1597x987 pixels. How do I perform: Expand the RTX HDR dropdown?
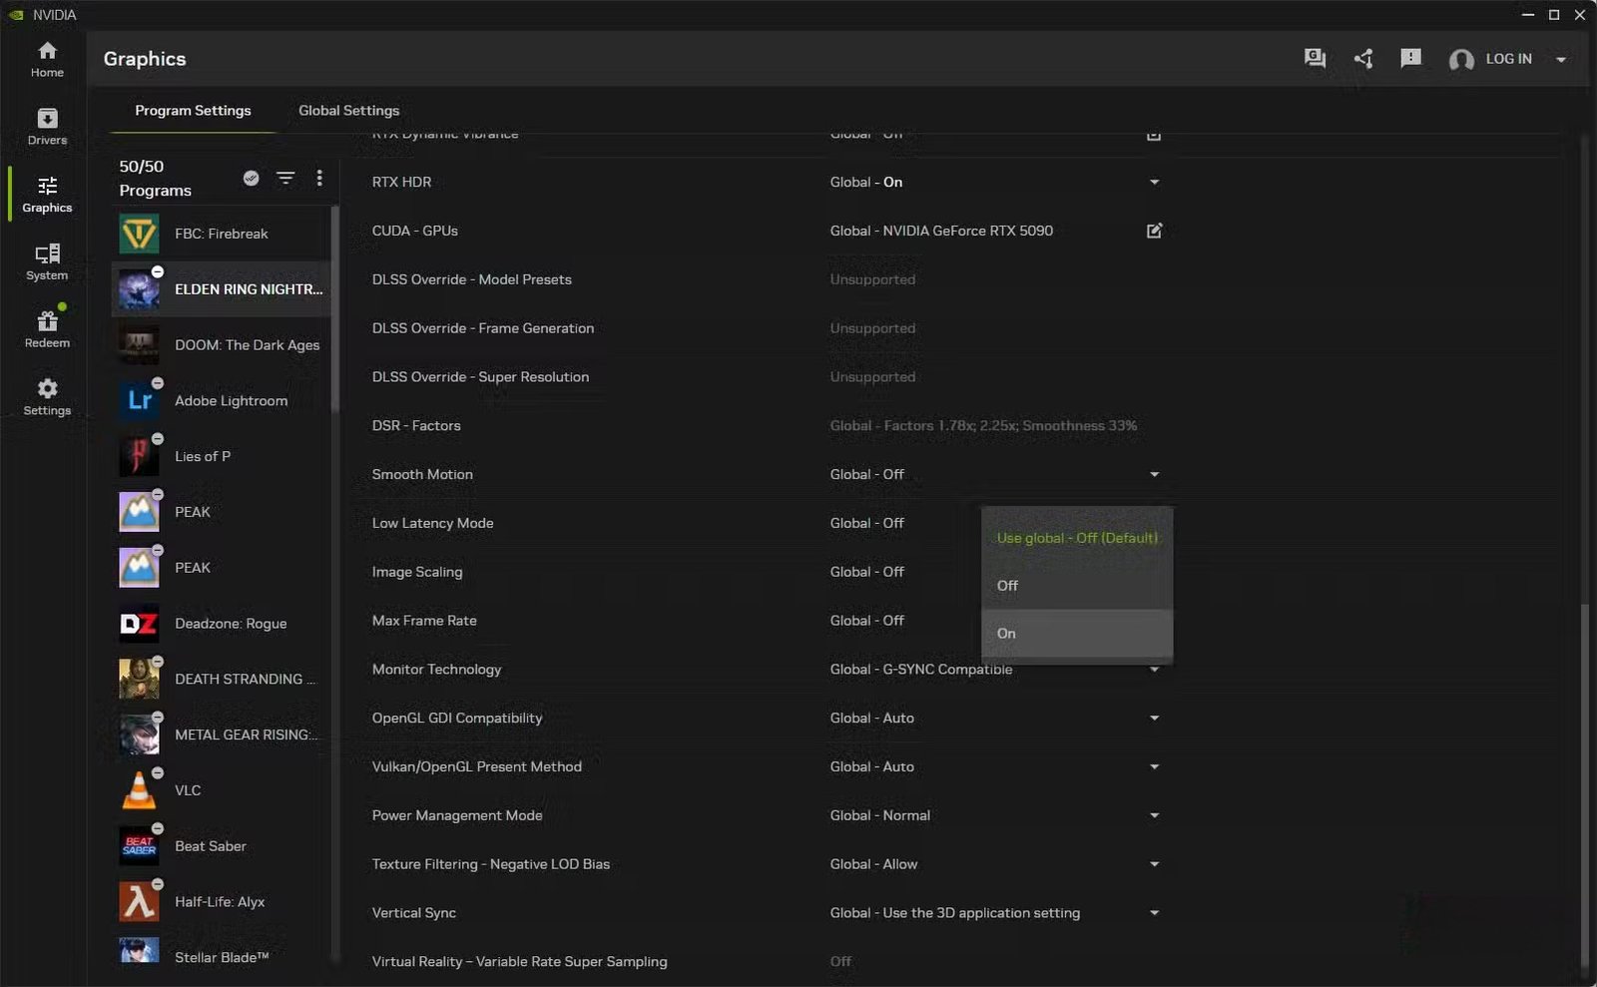1155,182
